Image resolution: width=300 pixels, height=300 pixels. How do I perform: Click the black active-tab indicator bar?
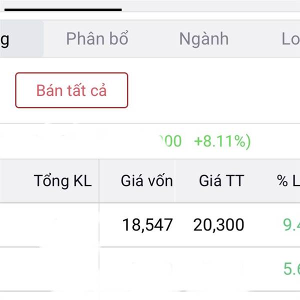tap(63, 9)
